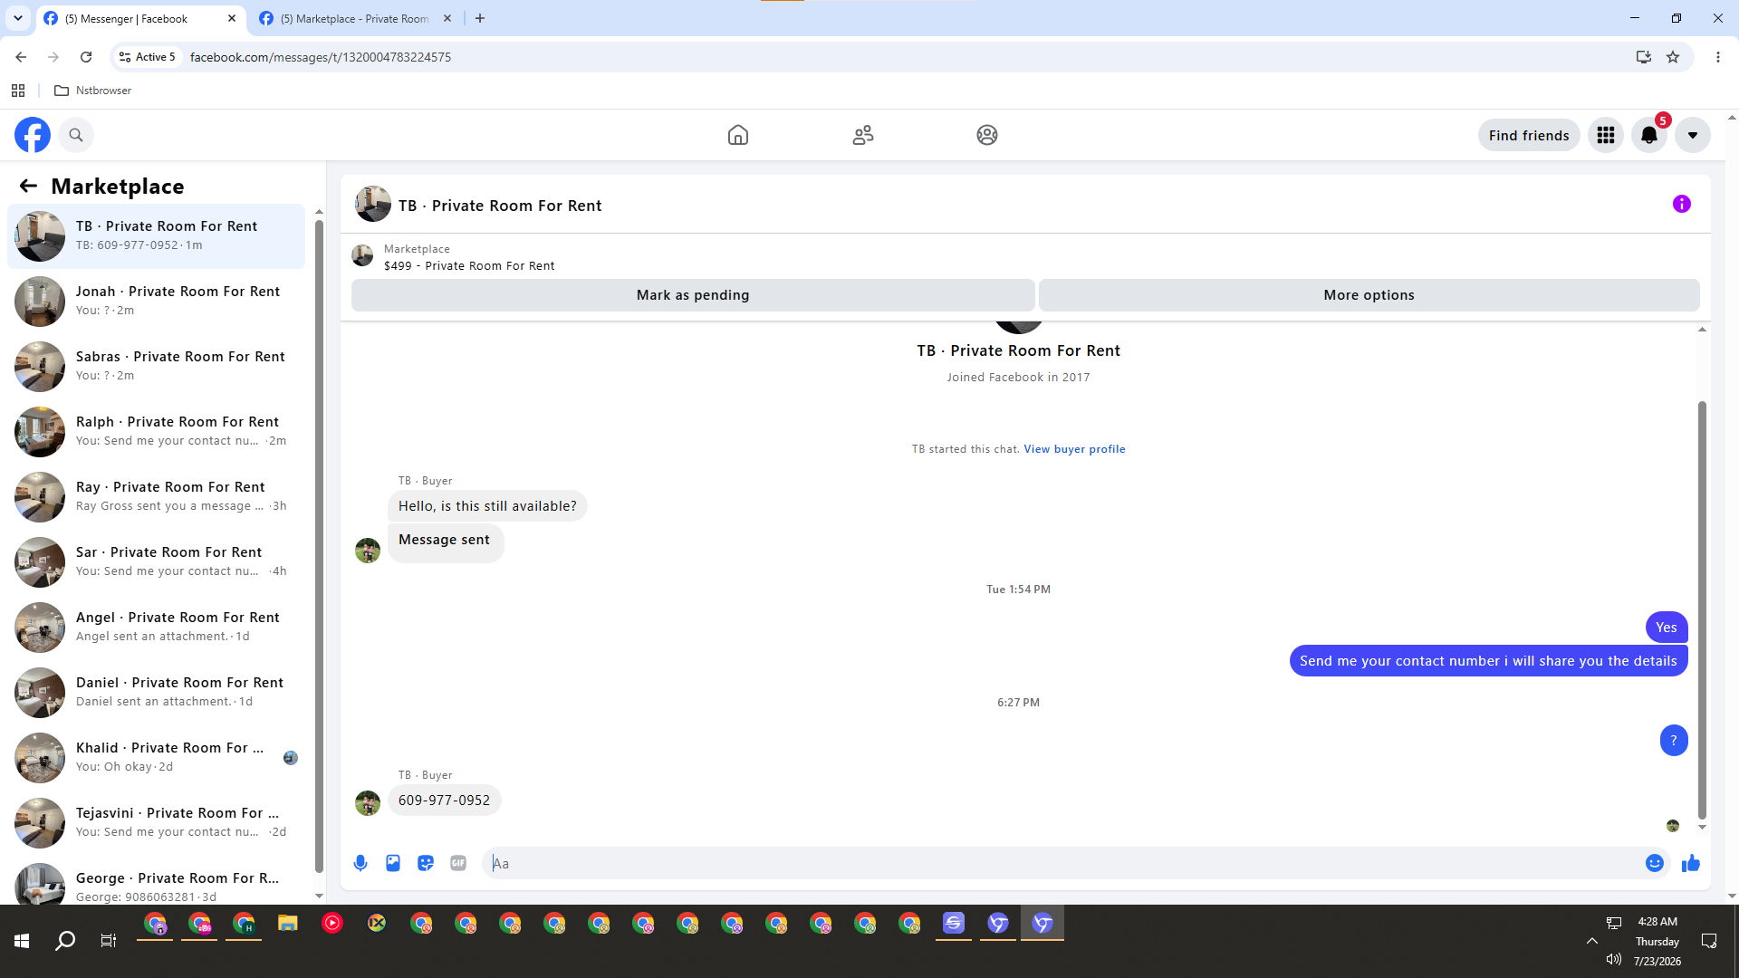This screenshot has width=1739, height=978.
Task: Open Jonah Private Room For Rent chat
Action: tap(157, 302)
